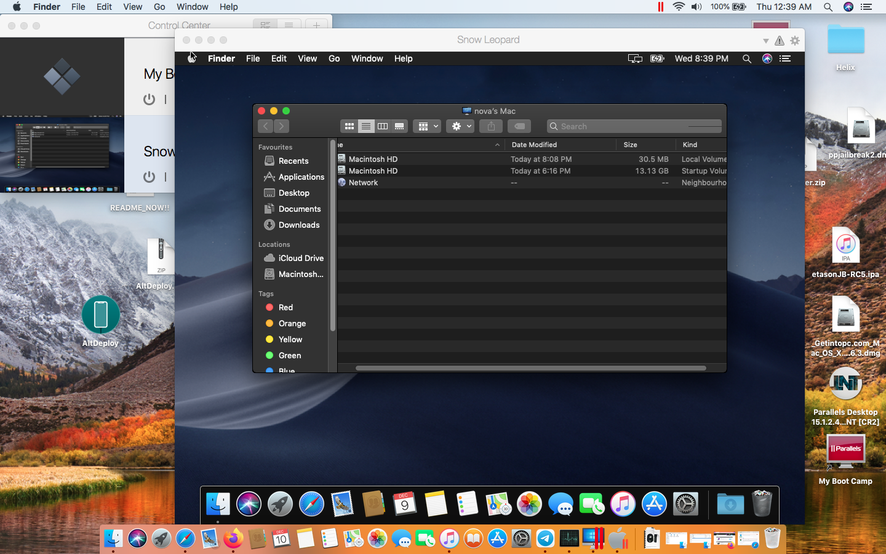
Task: Click the Edit Tags toolbar button
Action: tap(519, 126)
